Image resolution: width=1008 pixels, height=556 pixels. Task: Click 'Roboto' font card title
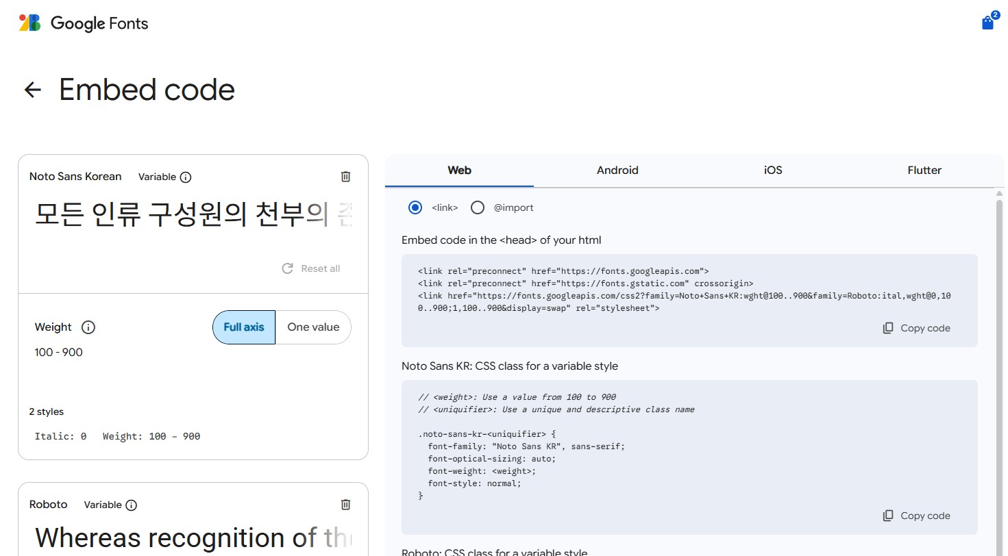48,505
